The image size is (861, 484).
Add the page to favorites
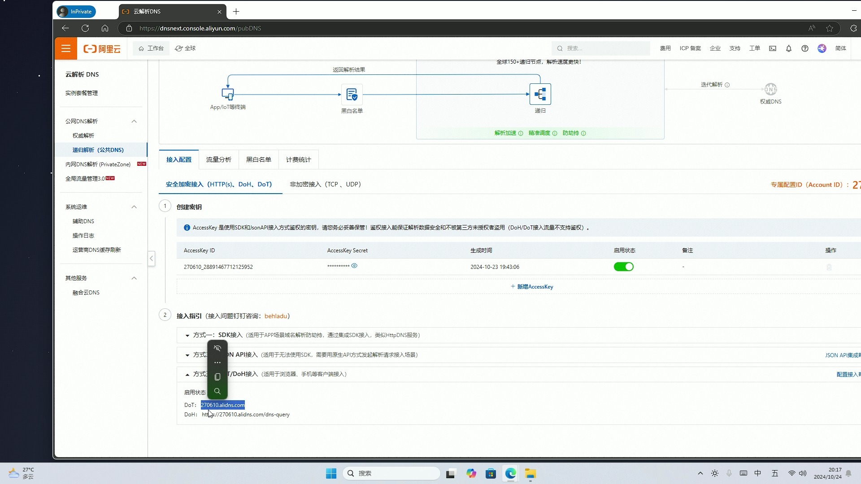pos(830,28)
